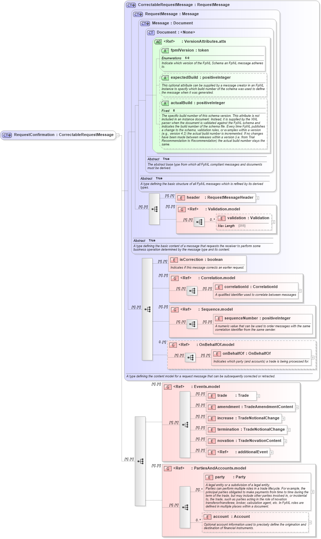Click the E icon of amendment element
This screenshot has height=539, width=321.
pyautogui.click(x=212, y=407)
